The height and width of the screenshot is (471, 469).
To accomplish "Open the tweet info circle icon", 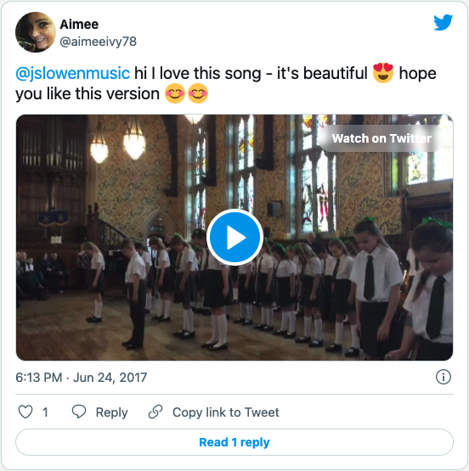I will point(444,377).
